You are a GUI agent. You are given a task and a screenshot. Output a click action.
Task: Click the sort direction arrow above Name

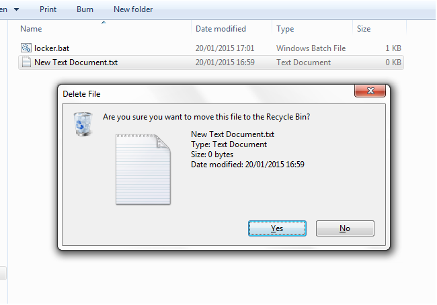[x=104, y=22]
